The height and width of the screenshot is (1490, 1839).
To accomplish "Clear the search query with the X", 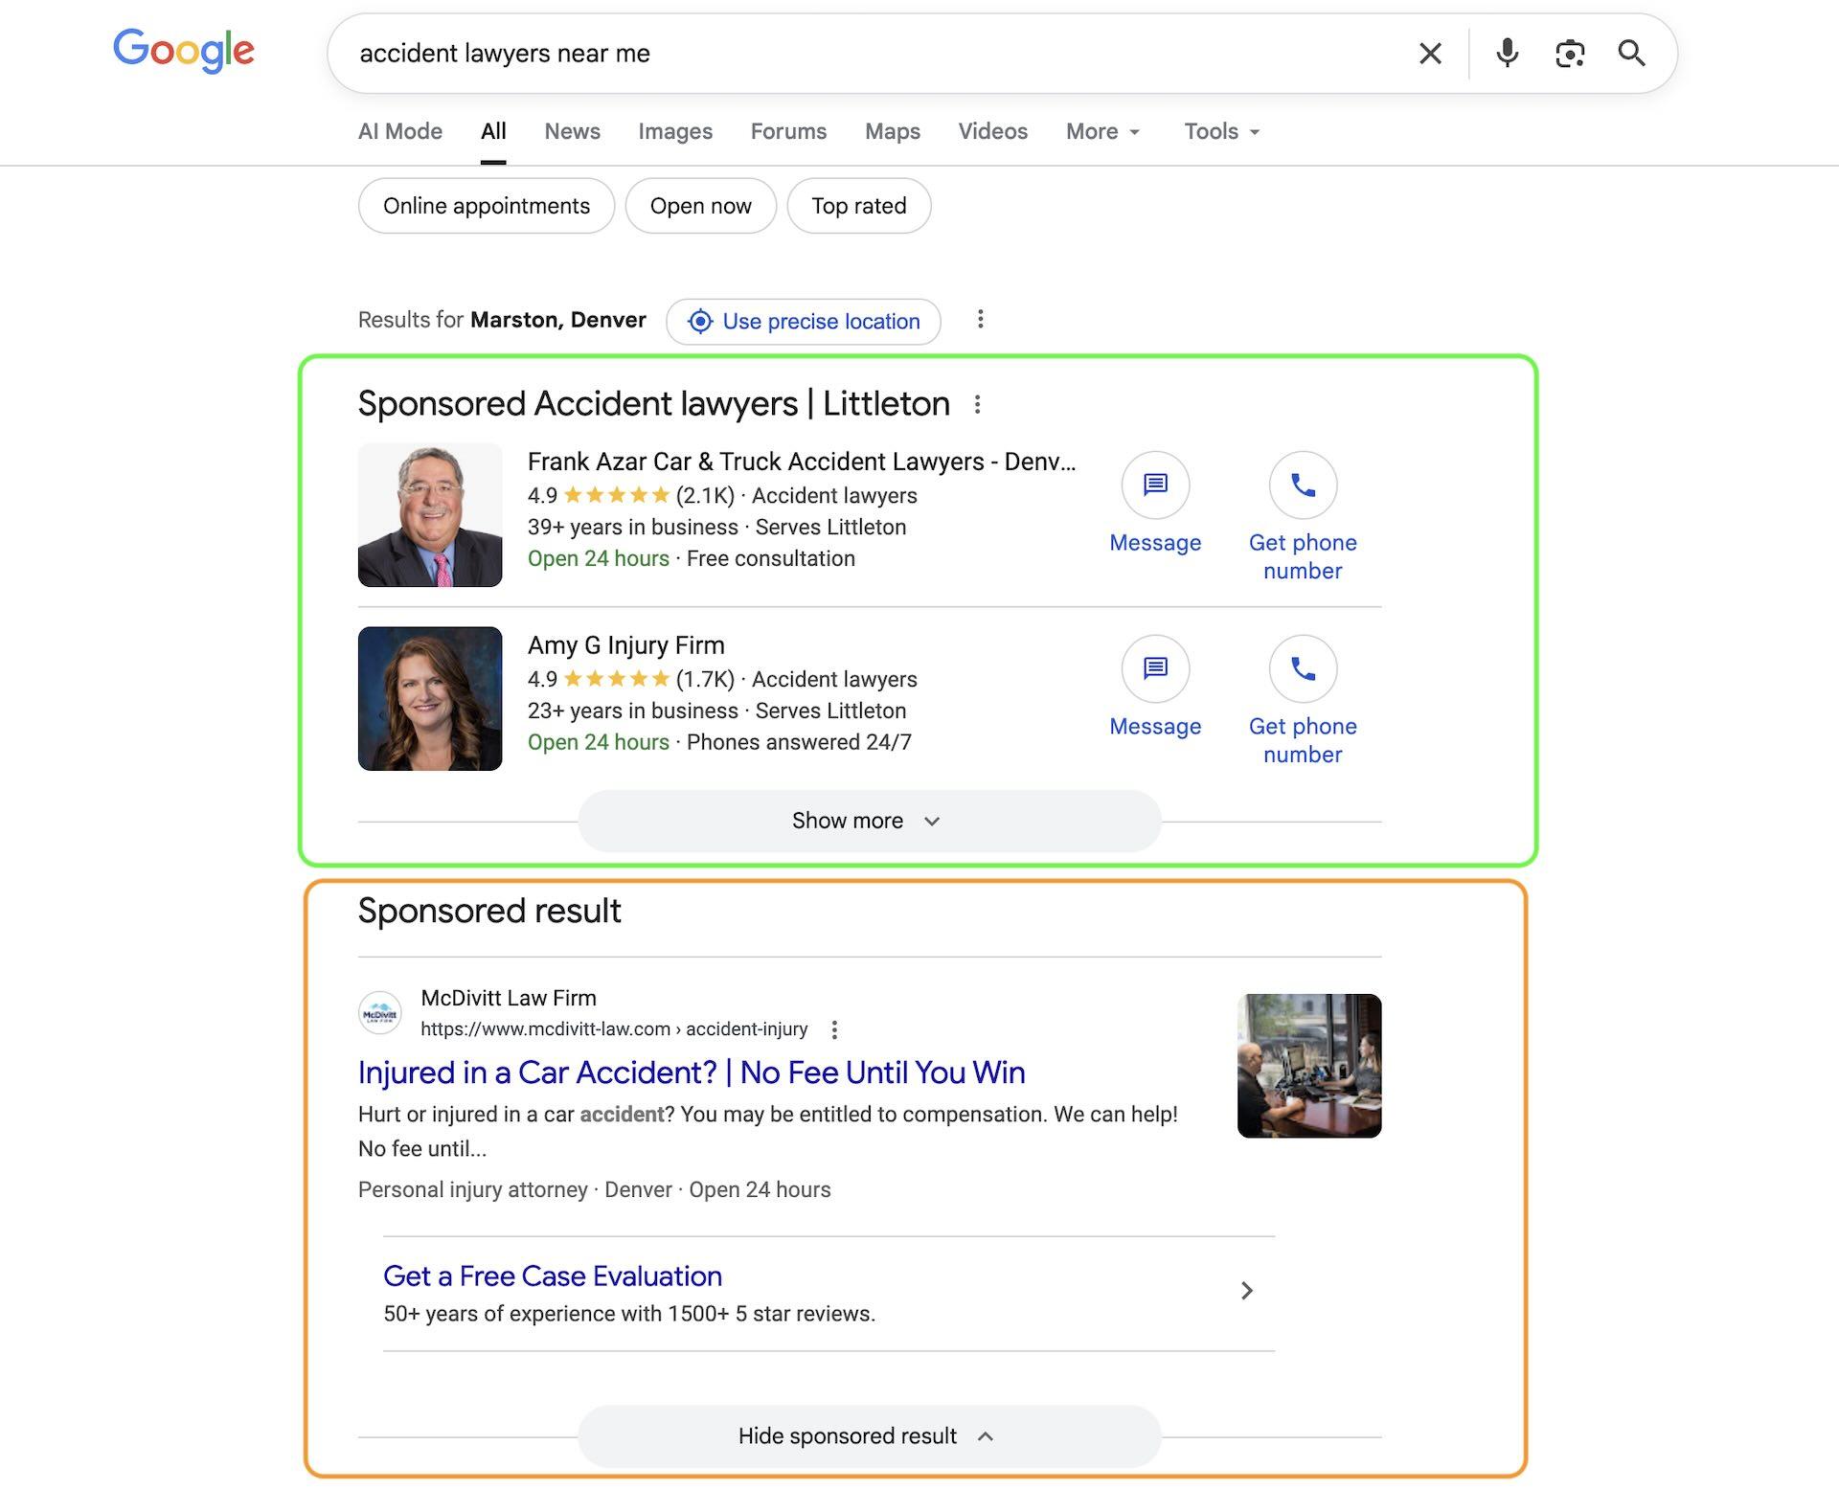I will [1431, 53].
